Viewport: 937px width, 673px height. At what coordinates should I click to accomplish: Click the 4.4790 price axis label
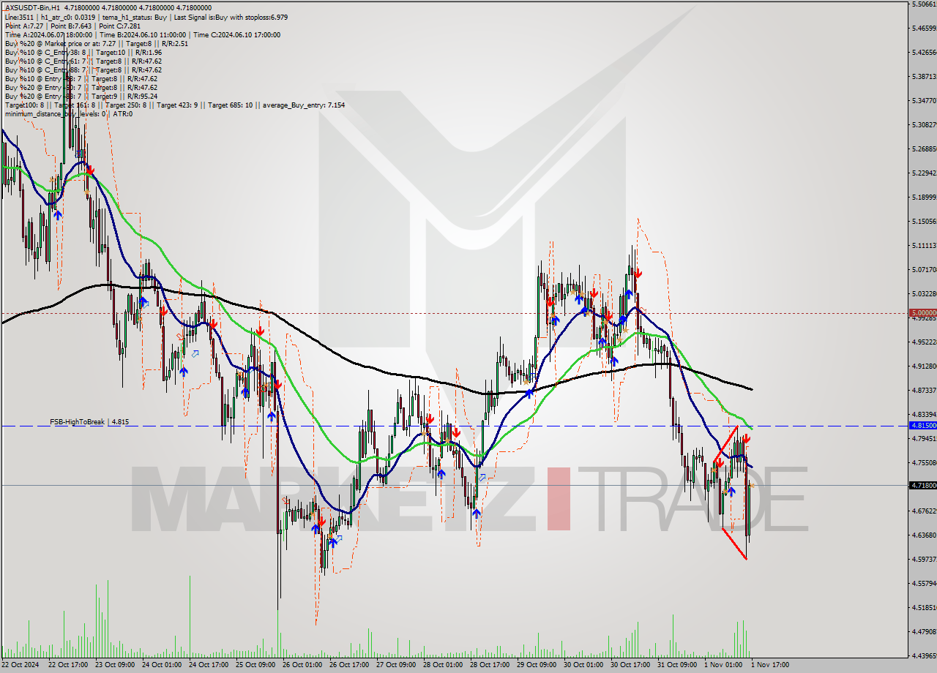coord(924,631)
